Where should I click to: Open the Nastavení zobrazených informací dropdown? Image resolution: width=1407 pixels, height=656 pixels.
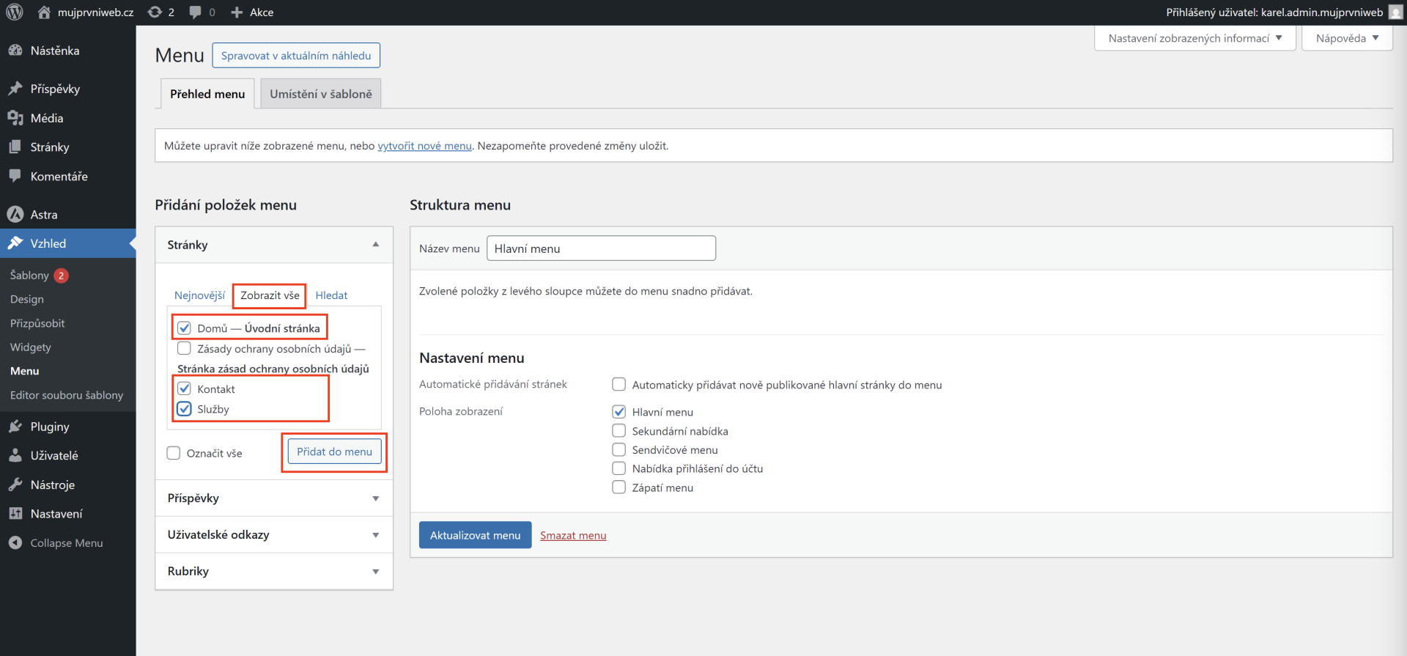[1194, 38]
